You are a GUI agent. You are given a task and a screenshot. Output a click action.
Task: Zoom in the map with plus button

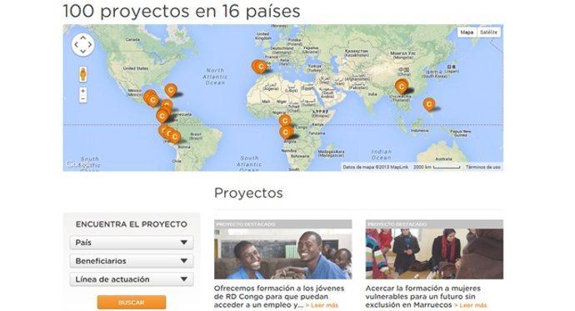pyautogui.click(x=83, y=91)
